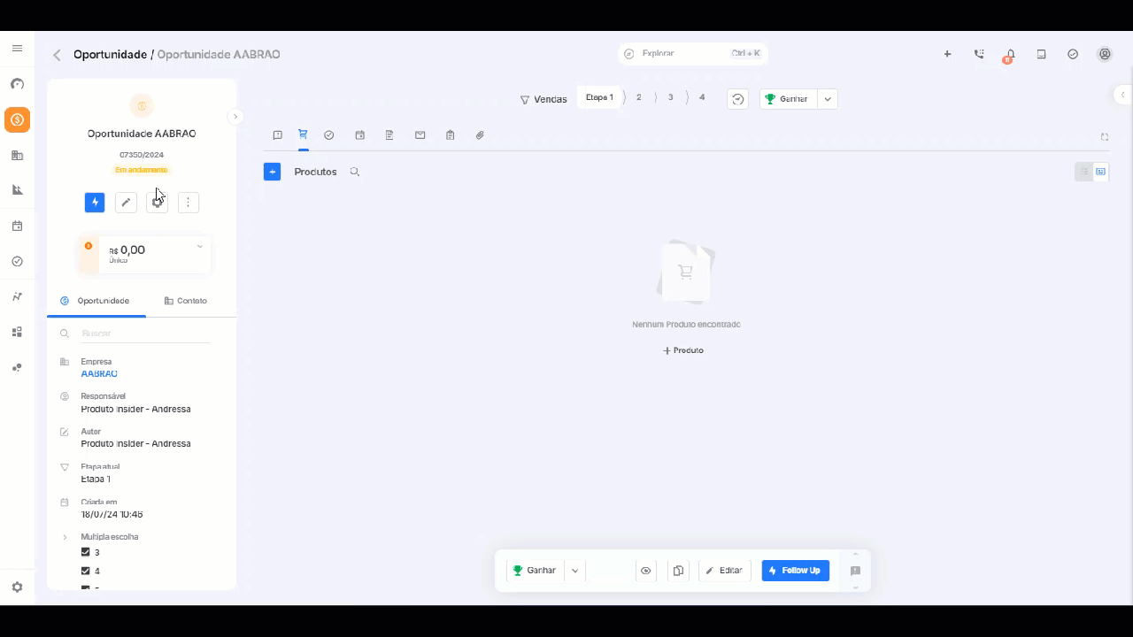Select the products cart tab
Image resolution: width=1133 pixels, height=637 pixels.
[303, 134]
